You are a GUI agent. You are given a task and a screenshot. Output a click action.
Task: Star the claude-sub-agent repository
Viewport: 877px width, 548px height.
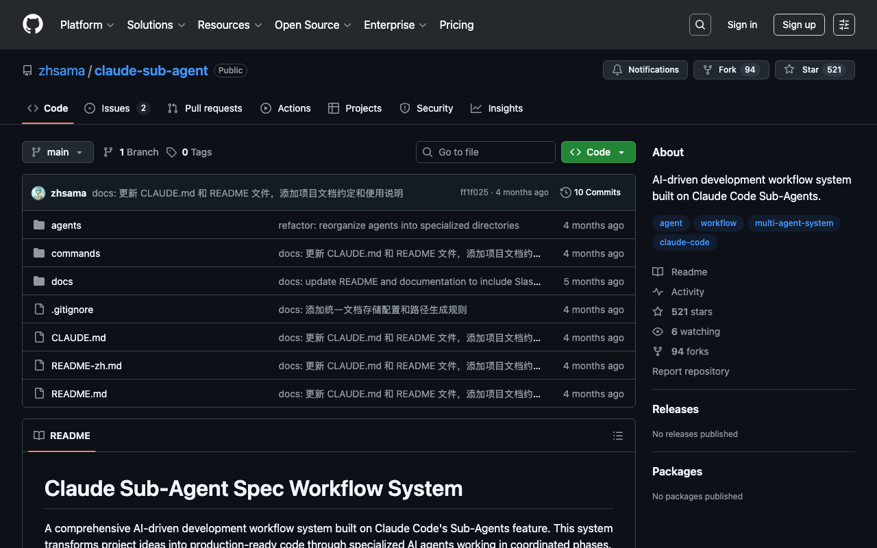click(x=814, y=70)
